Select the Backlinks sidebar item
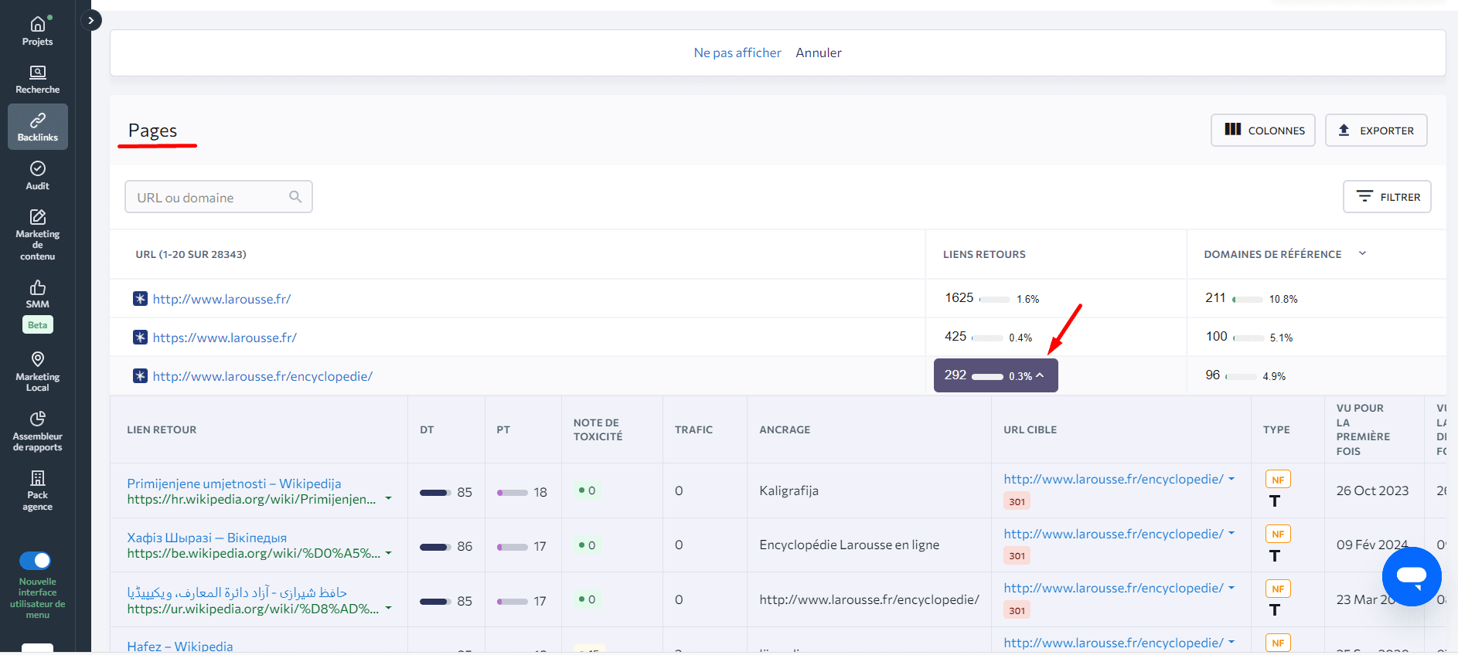 tap(37, 127)
